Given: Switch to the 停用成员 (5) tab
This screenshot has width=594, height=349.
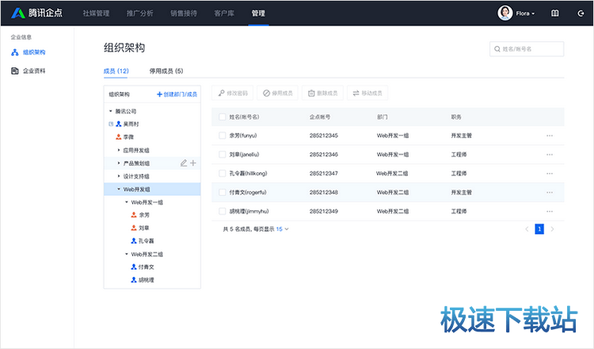Looking at the screenshot, I should click(166, 71).
